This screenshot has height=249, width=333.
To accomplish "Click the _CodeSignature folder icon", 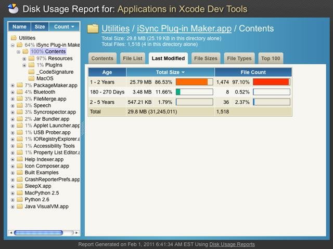I will pyautogui.click(x=31, y=72).
